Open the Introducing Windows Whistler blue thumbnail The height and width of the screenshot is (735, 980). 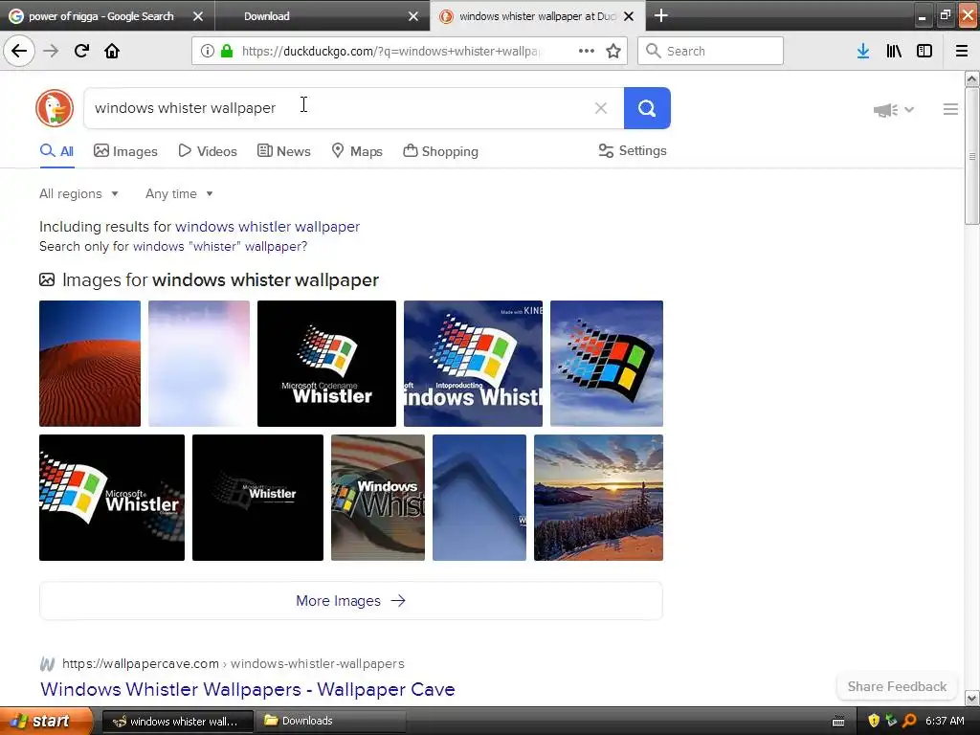coord(473,364)
